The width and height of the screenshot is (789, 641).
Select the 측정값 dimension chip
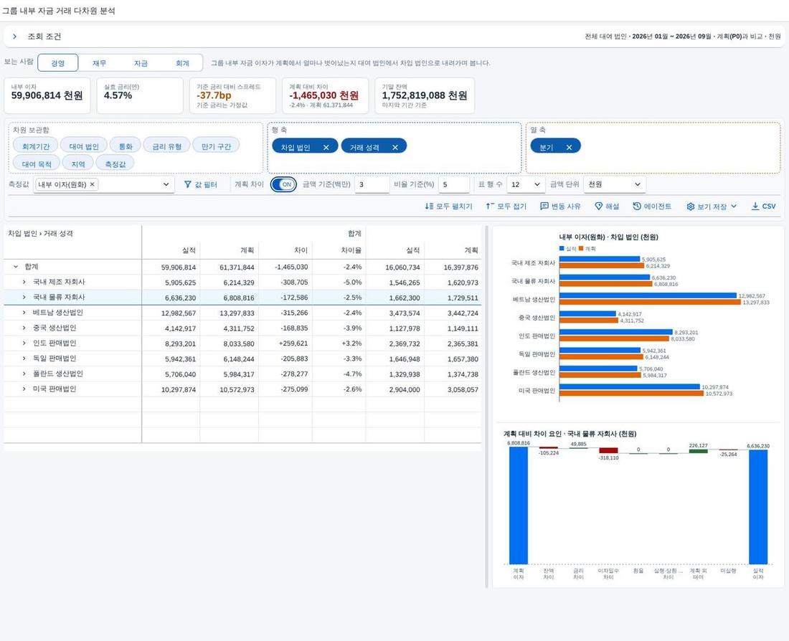tap(115, 164)
